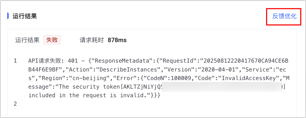The height and width of the screenshot is (118, 306).
Task: Select the 878ms request duration value
Action: (117, 40)
